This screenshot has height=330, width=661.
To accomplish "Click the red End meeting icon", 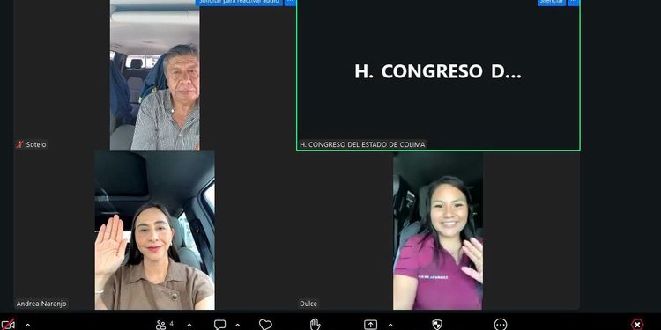I will (x=637, y=325).
